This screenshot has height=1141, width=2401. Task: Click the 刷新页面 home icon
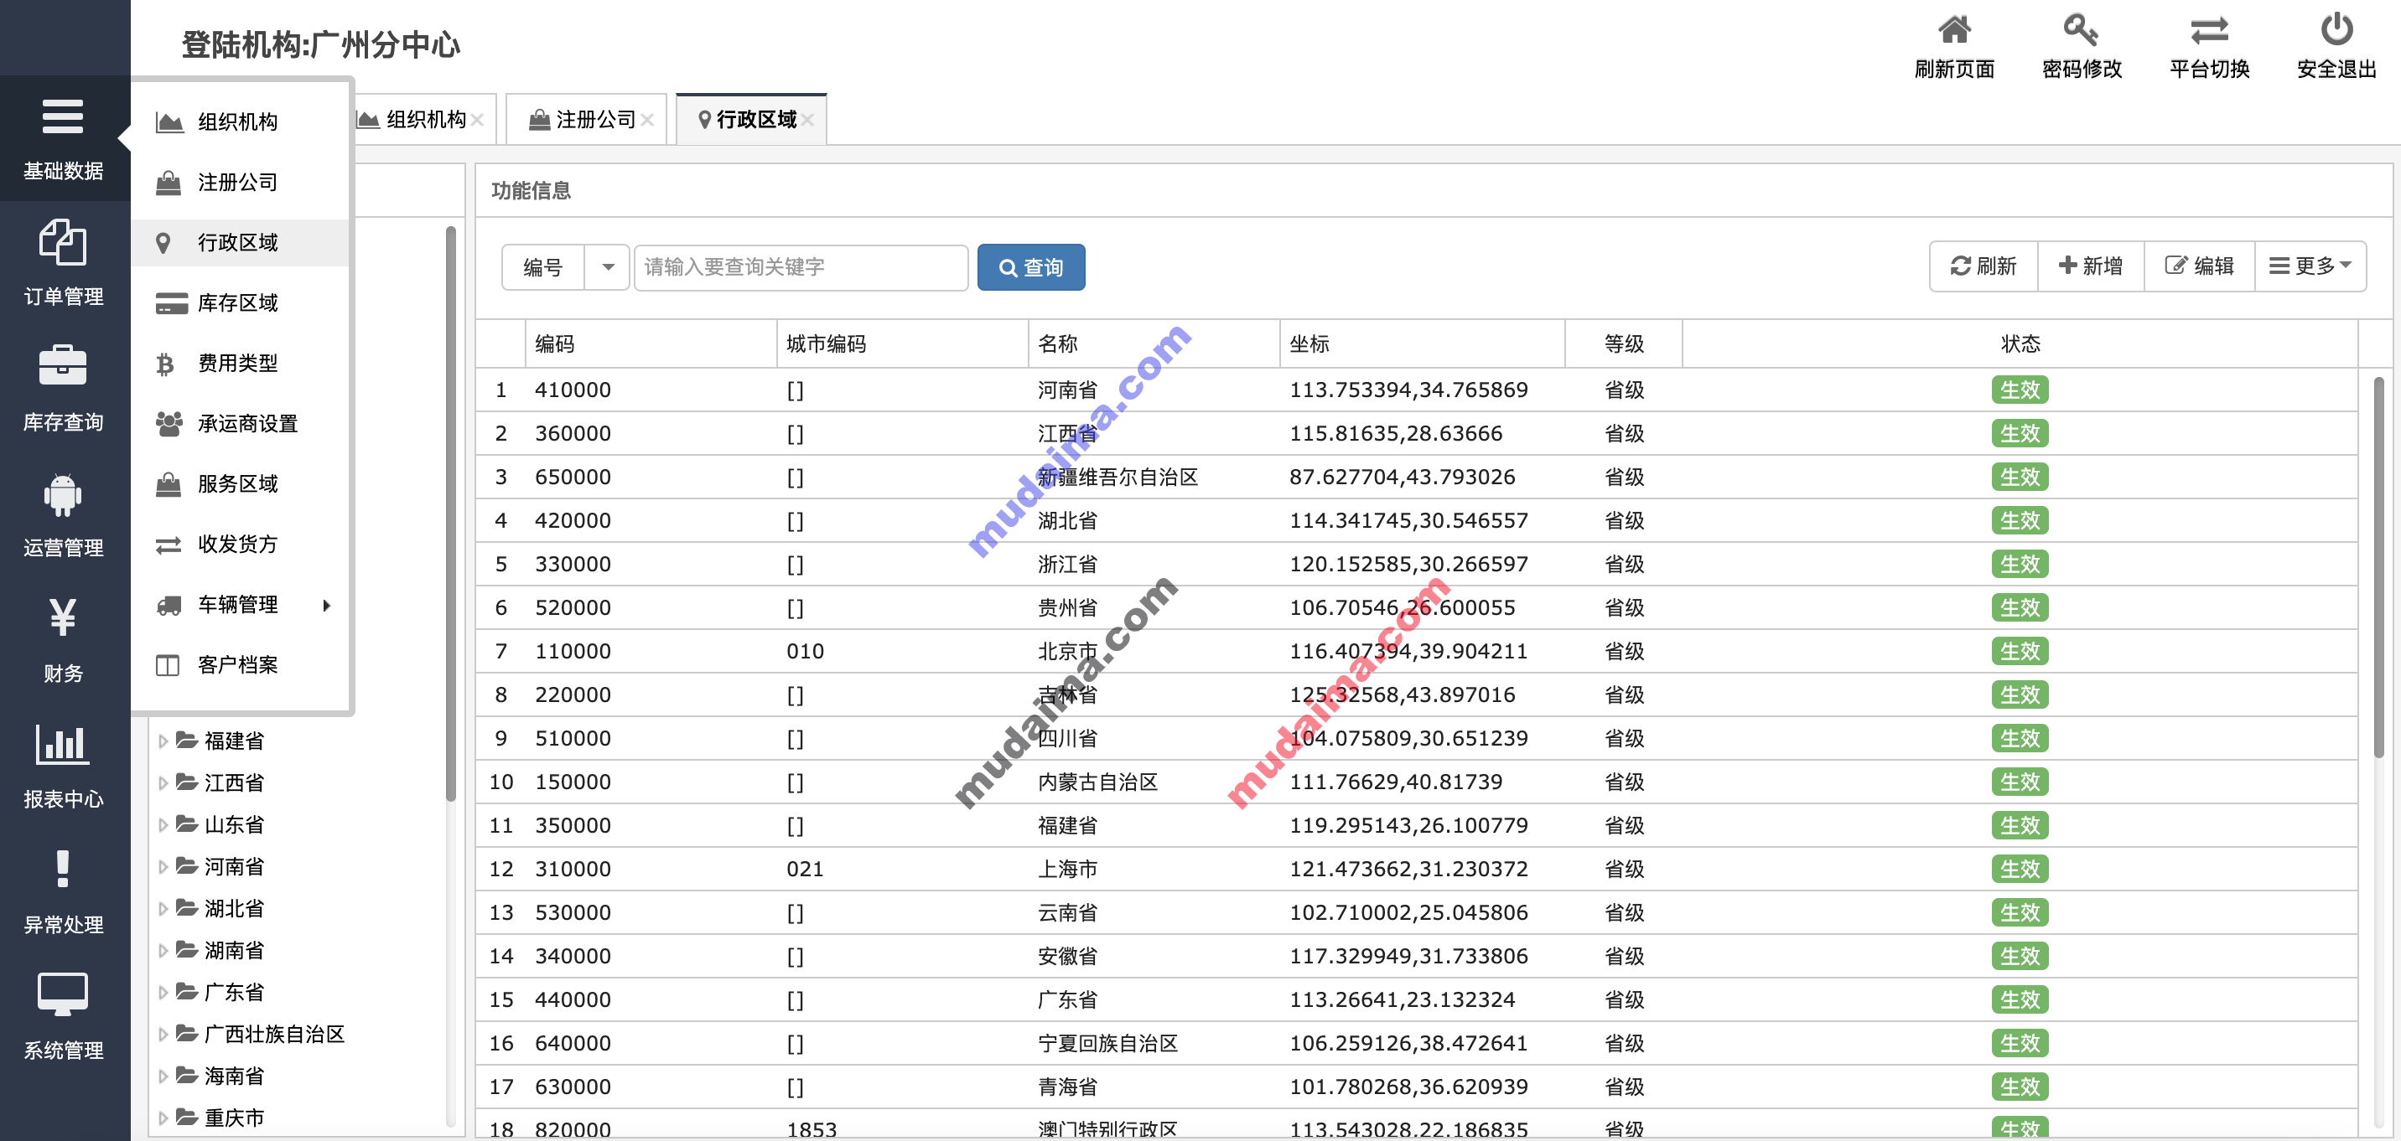coord(1953,30)
